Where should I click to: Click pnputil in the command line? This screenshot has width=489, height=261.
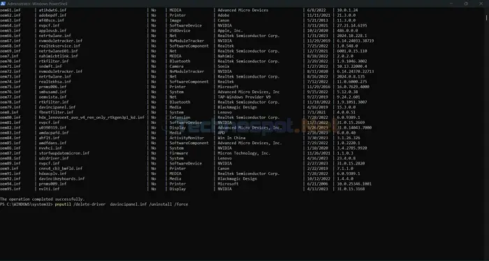(x=63, y=204)
